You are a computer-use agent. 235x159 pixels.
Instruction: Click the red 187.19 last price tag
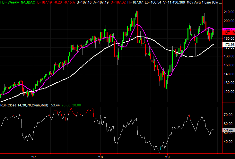[x=229, y=33]
